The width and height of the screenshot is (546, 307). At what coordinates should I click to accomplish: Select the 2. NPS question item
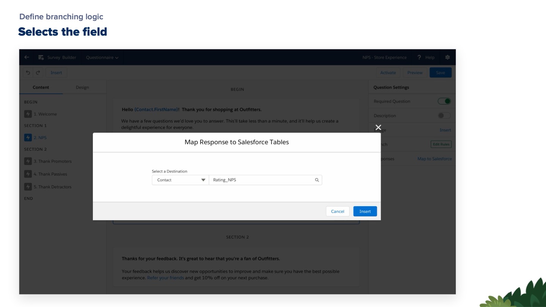[x=36, y=138]
